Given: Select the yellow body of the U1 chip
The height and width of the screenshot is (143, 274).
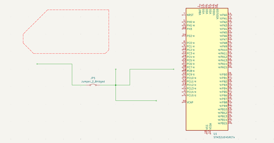Looking at the screenshot, I should [207, 69].
